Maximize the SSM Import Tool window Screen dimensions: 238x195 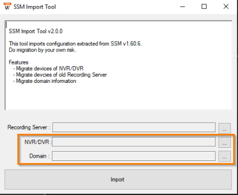[204, 6]
